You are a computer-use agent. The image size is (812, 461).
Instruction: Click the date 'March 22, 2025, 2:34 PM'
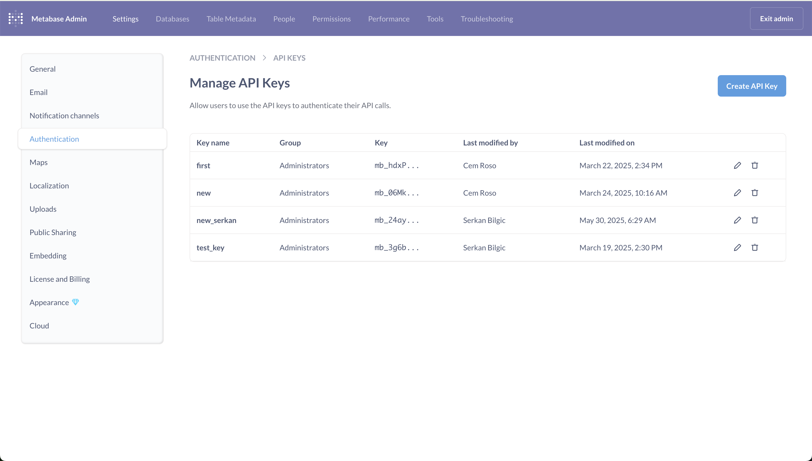point(621,166)
